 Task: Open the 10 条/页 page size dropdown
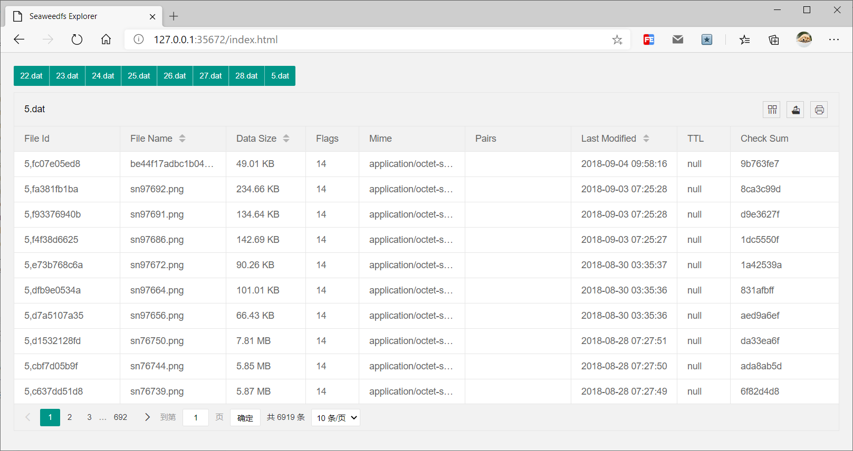coord(336,418)
